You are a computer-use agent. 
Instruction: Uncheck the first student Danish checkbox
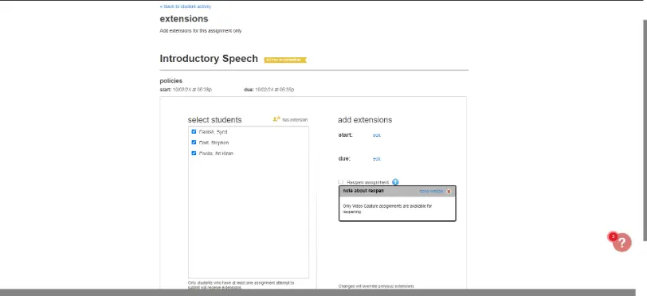coord(194,132)
